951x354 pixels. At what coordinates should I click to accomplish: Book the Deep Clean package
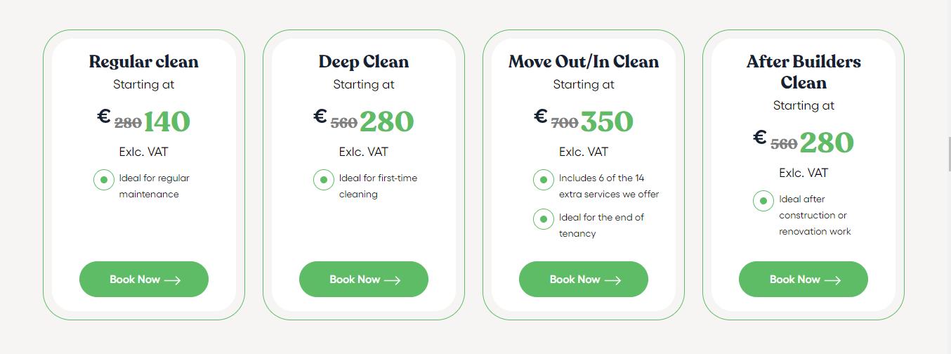click(363, 280)
